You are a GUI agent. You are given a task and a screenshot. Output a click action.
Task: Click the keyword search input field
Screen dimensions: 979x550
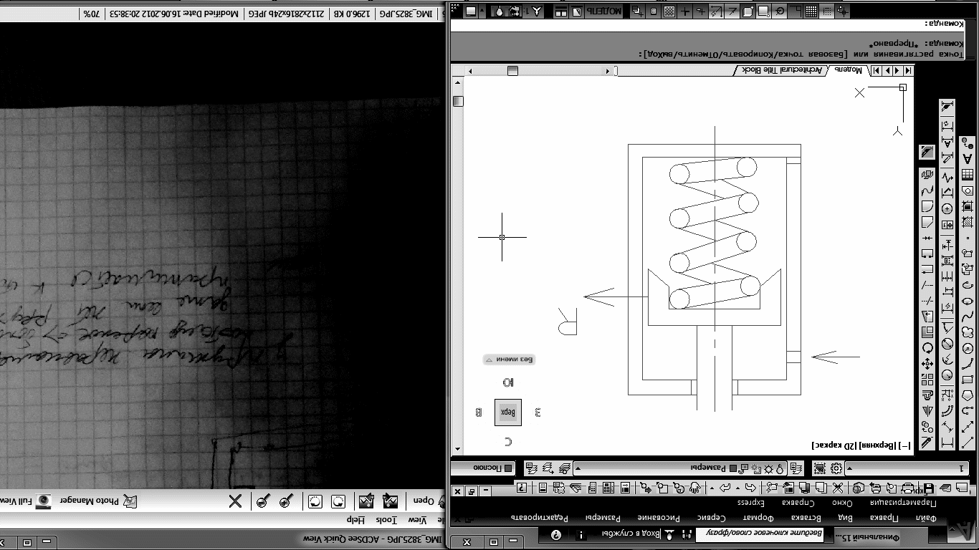click(760, 535)
